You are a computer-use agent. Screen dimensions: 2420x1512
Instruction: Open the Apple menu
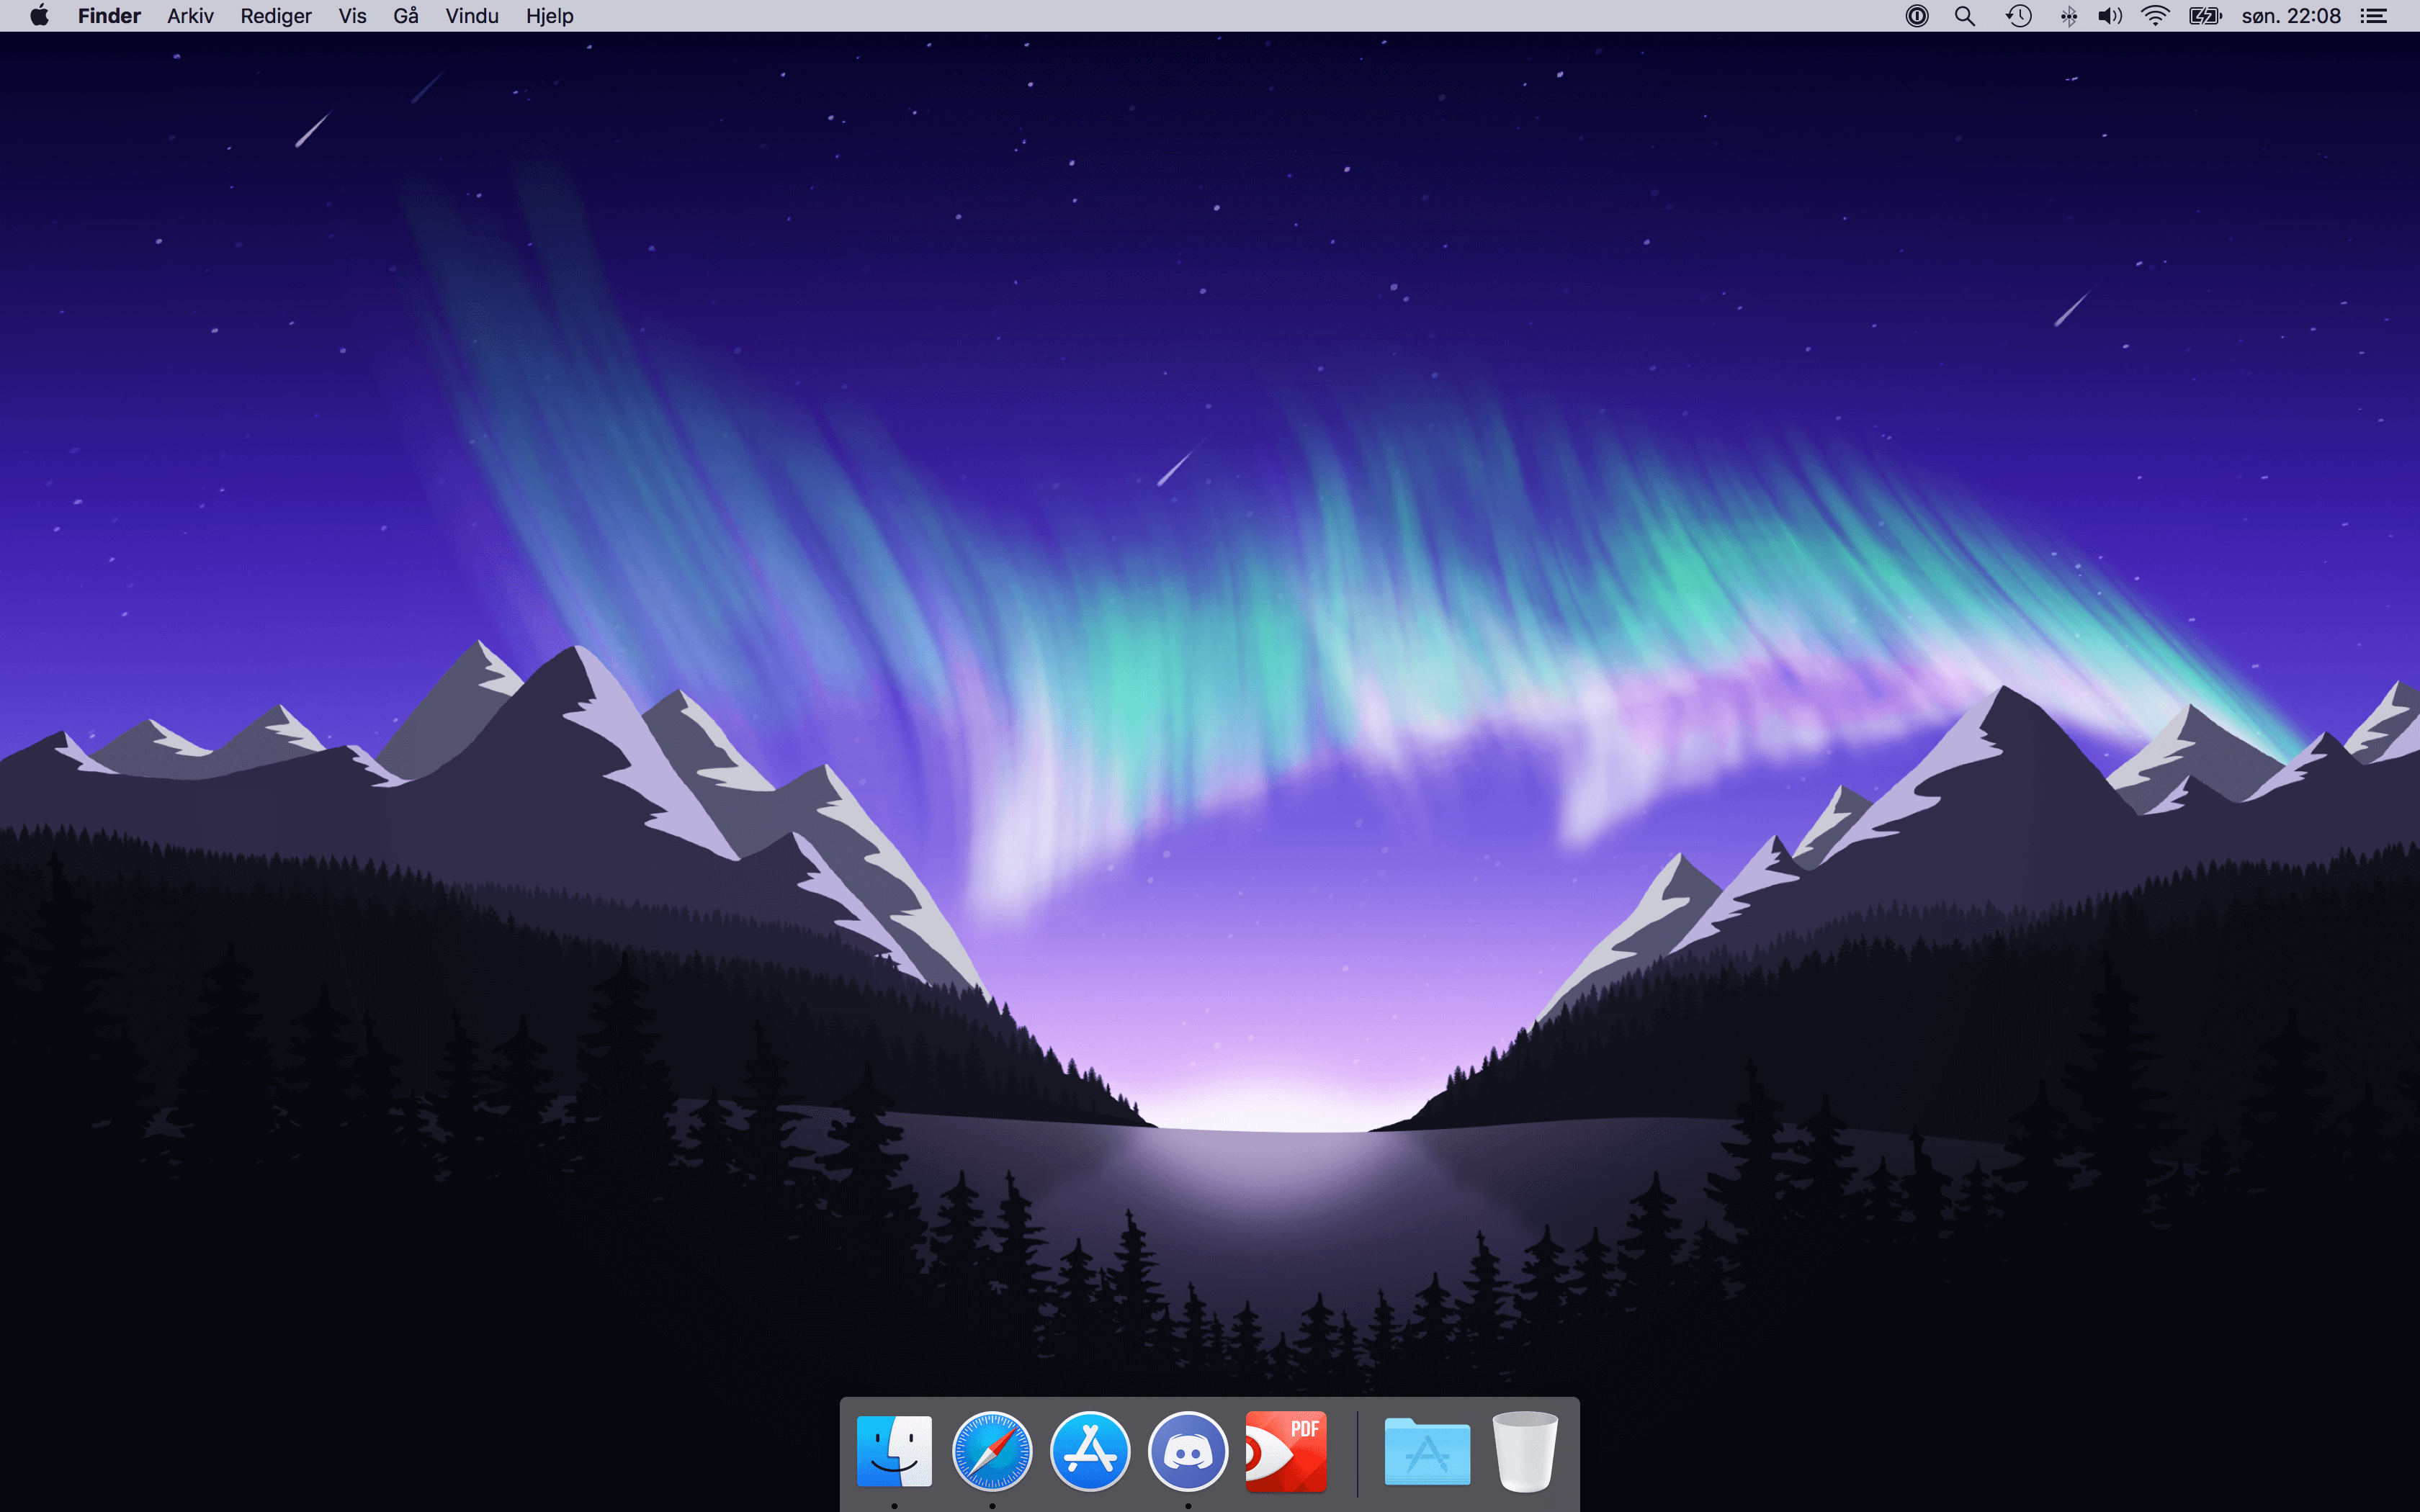coord(39,16)
